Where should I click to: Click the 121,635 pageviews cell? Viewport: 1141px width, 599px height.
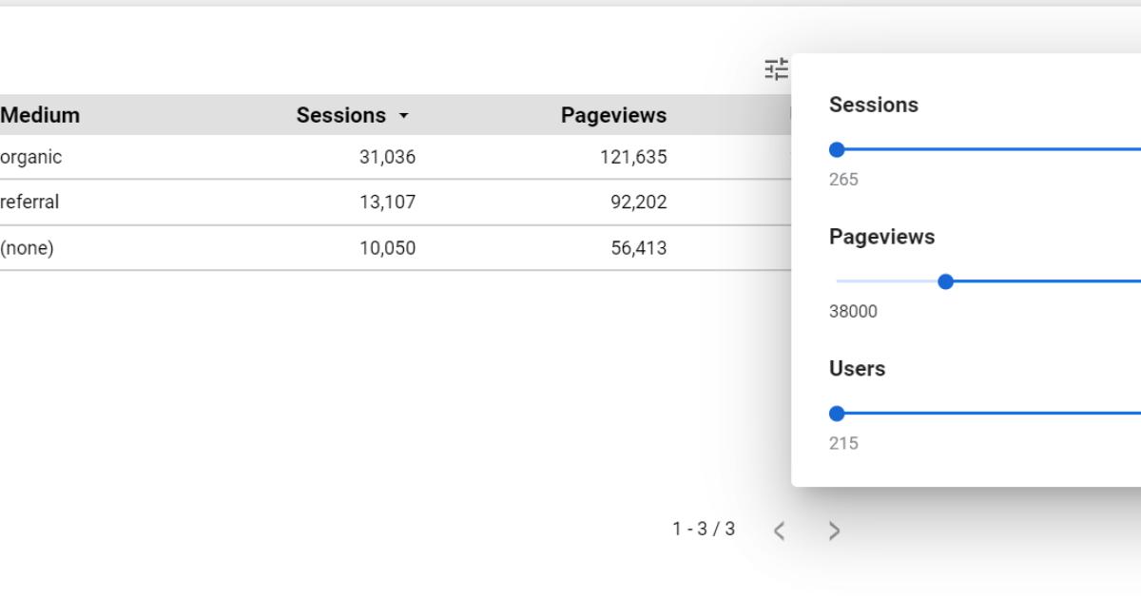[x=633, y=158]
